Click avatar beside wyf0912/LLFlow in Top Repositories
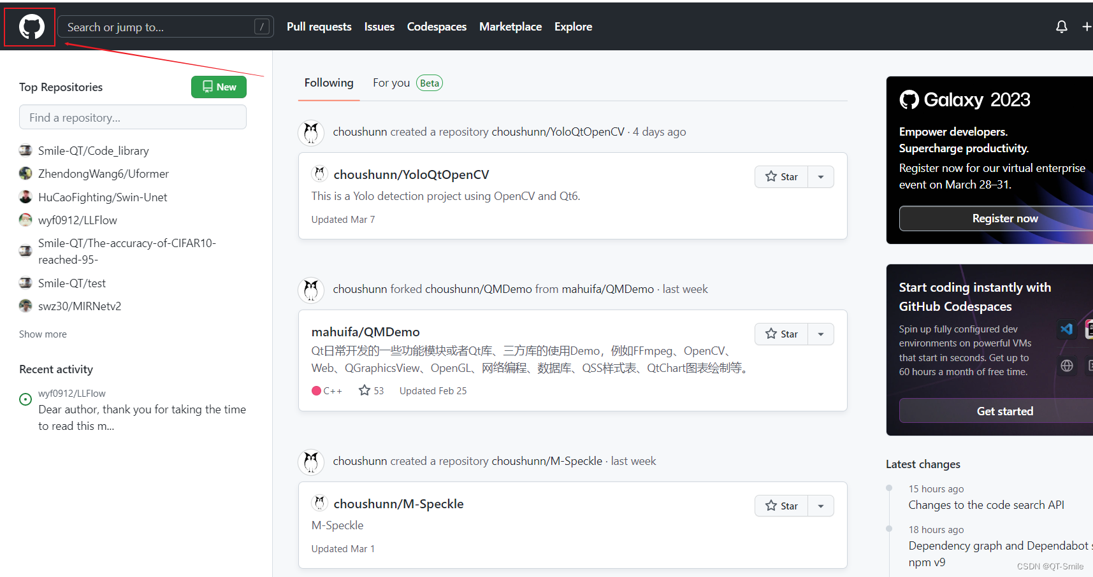This screenshot has width=1093, height=577. pyautogui.click(x=25, y=220)
